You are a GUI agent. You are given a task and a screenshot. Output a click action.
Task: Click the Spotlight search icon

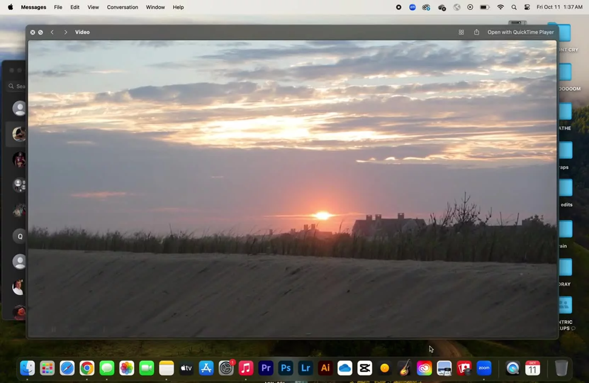coord(514,7)
